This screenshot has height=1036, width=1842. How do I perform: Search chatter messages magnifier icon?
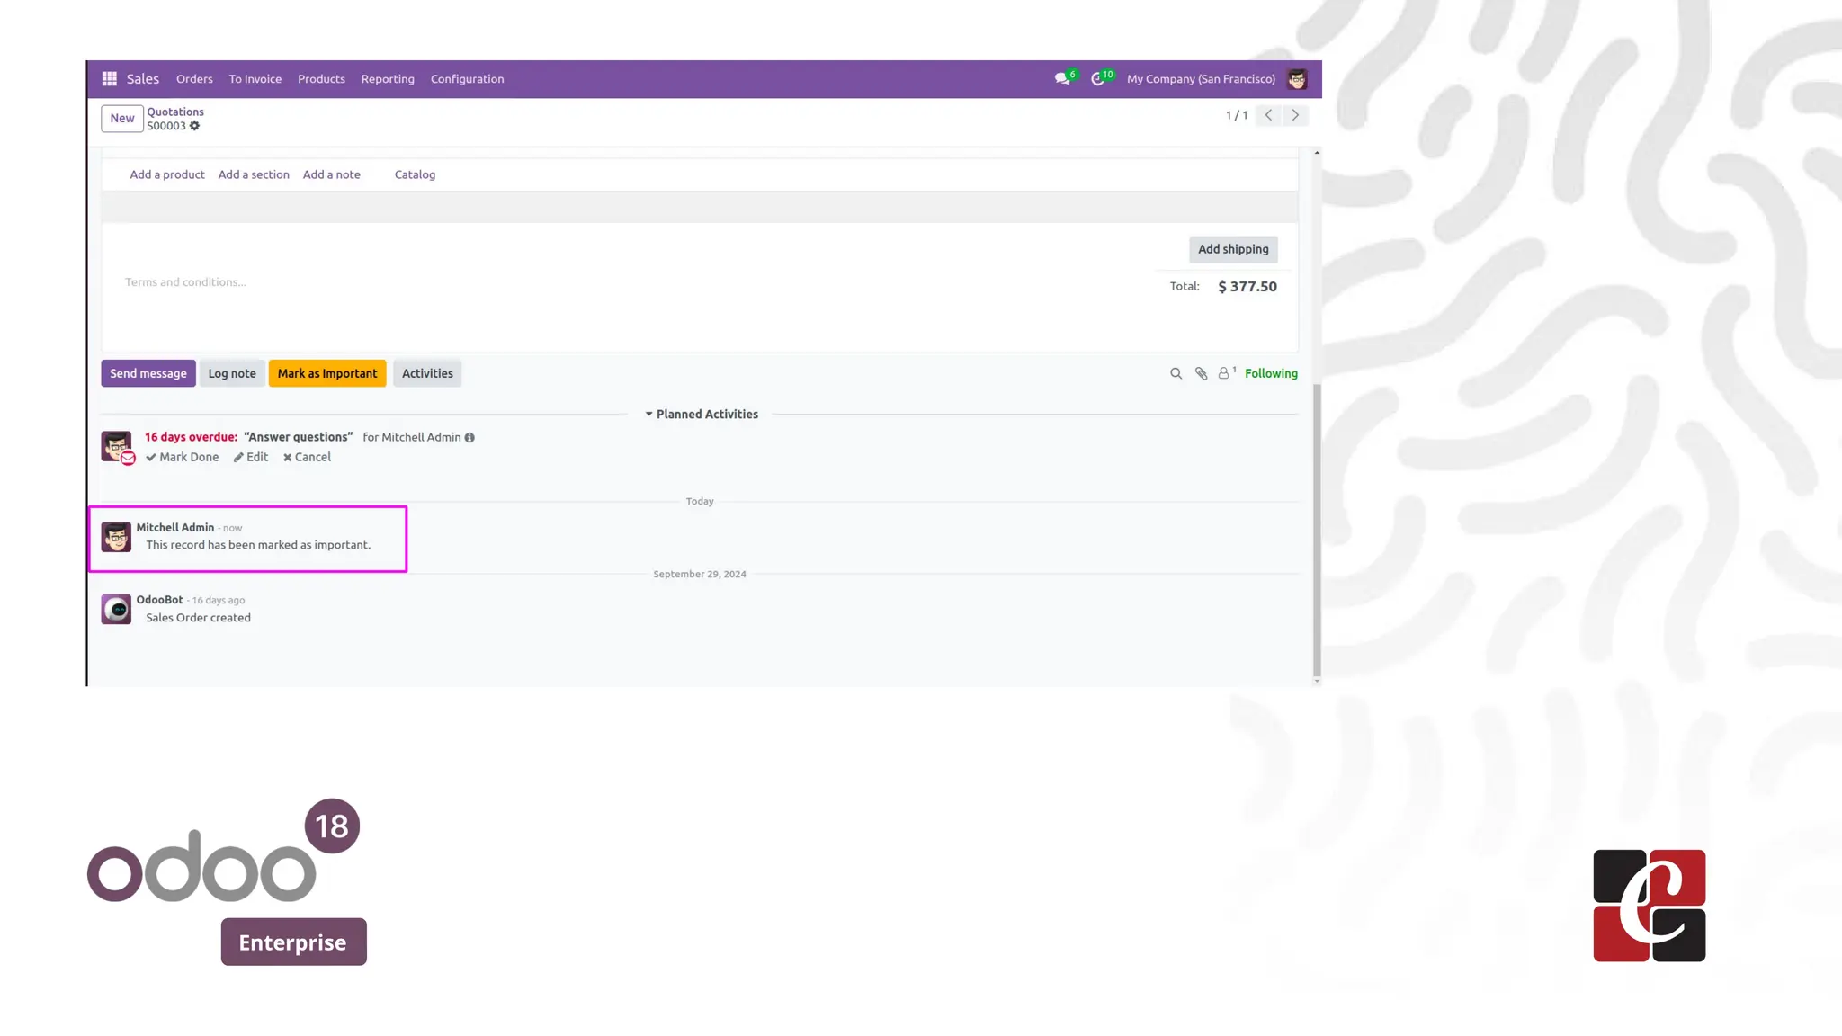pyautogui.click(x=1176, y=373)
